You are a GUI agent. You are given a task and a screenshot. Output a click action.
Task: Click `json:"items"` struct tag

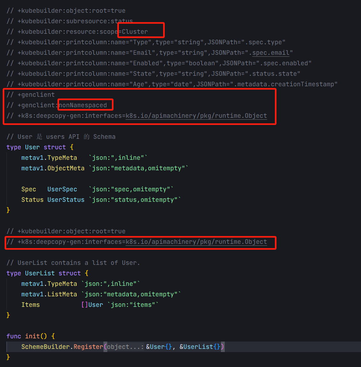pos(133,305)
